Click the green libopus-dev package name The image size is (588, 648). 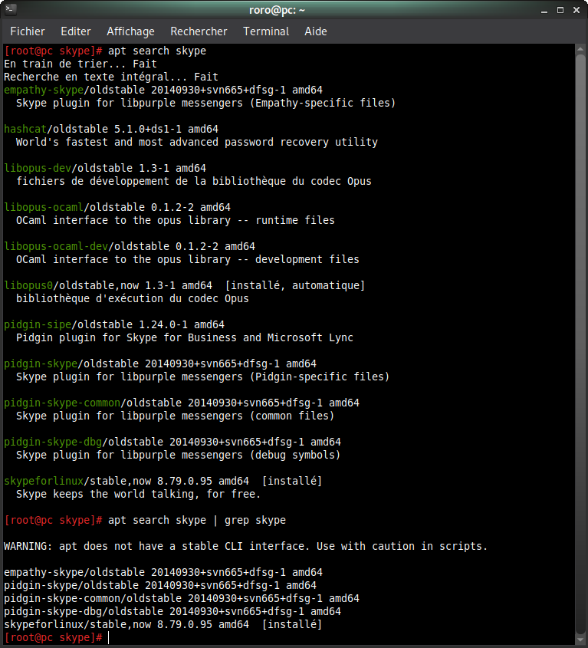[x=38, y=168]
